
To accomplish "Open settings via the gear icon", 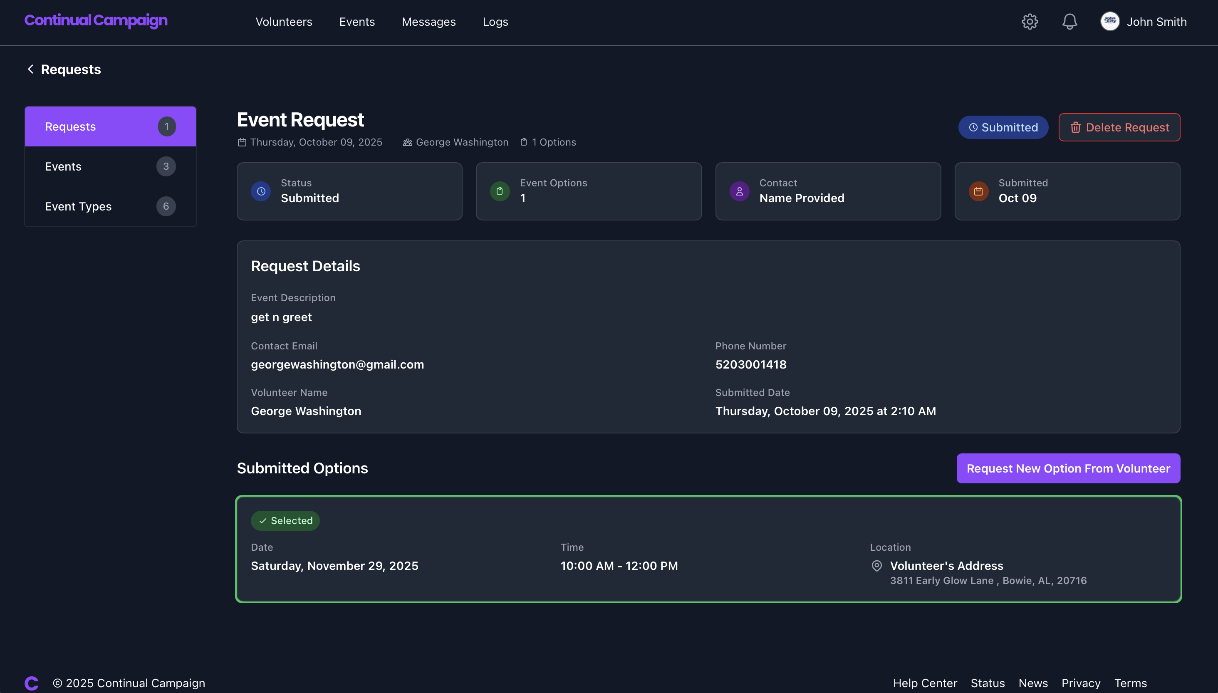I will click(1030, 21).
